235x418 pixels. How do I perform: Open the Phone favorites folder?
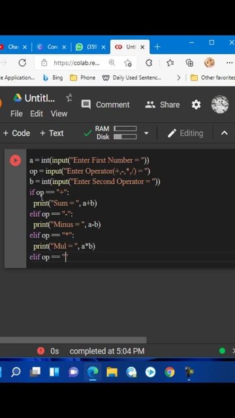[x=82, y=78]
